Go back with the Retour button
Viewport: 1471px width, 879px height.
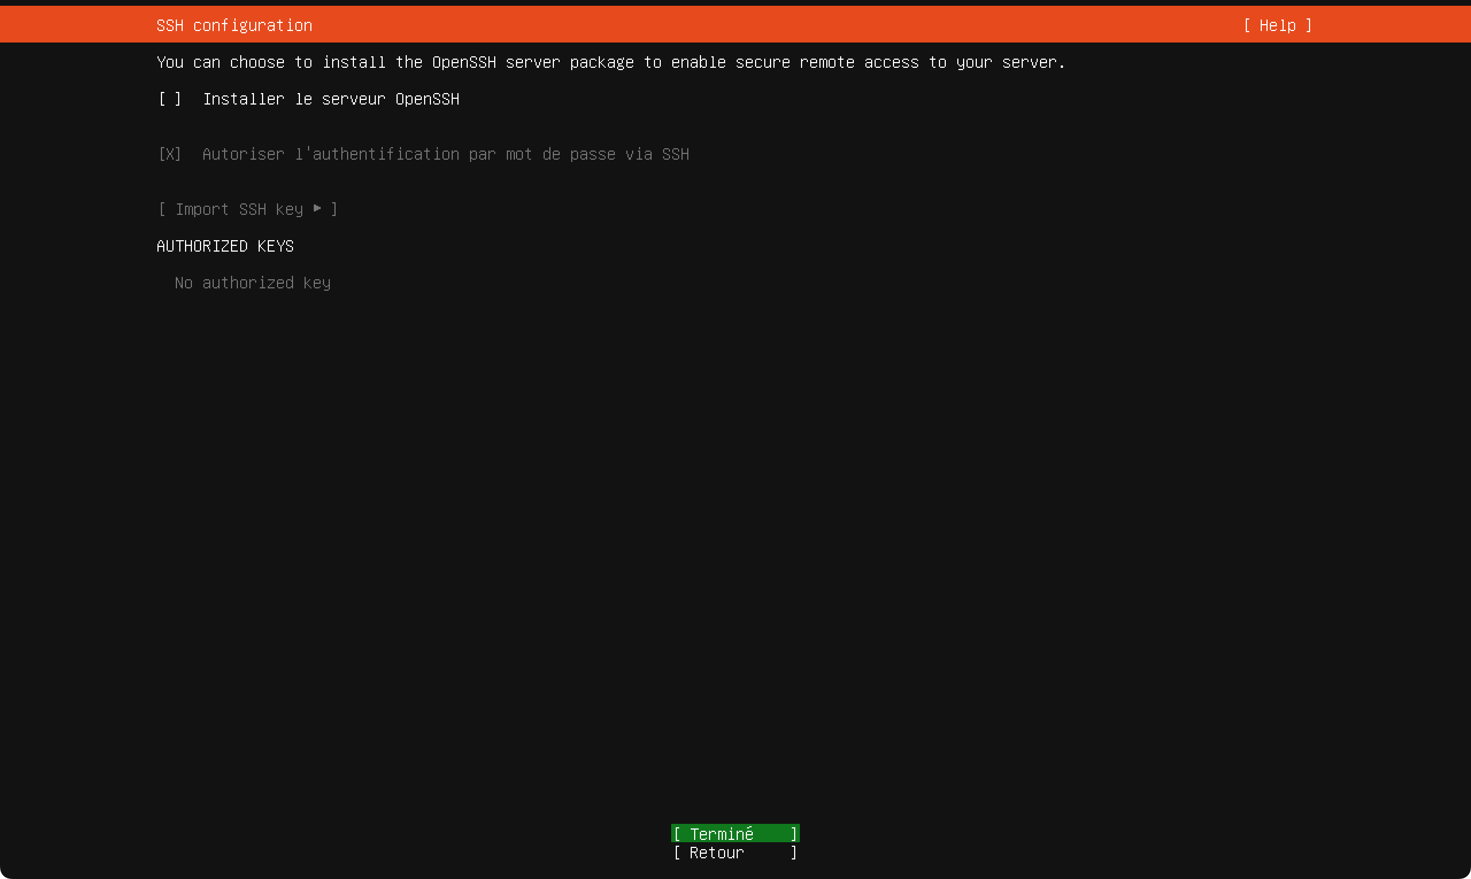coord(734,853)
